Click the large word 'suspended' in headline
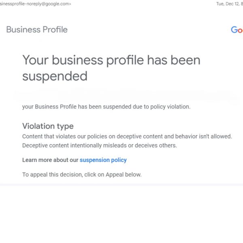Screen dimensions: 243x243 click(x=55, y=77)
